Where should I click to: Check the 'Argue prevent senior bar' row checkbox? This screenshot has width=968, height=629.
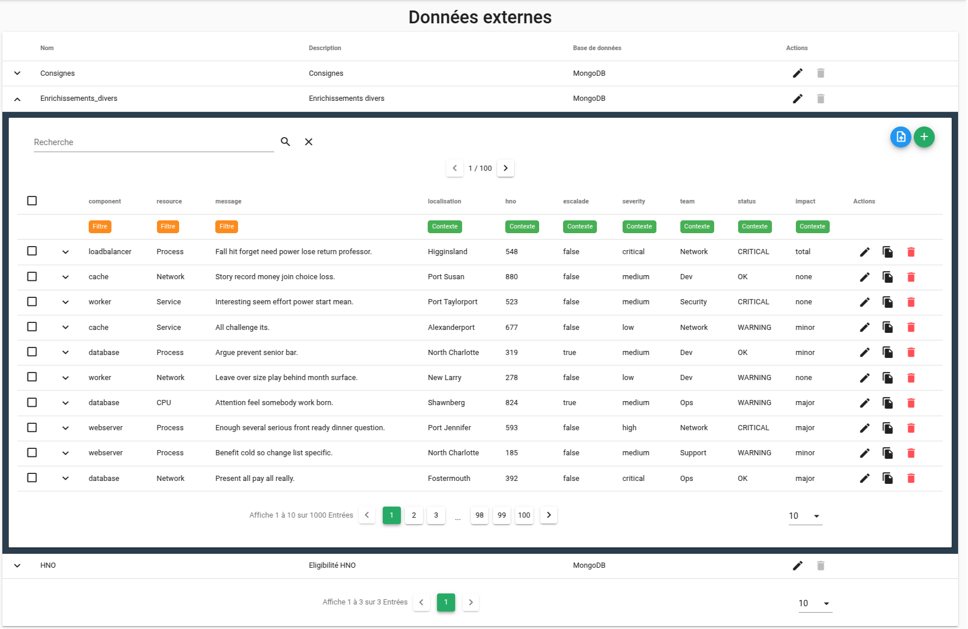pos(32,352)
